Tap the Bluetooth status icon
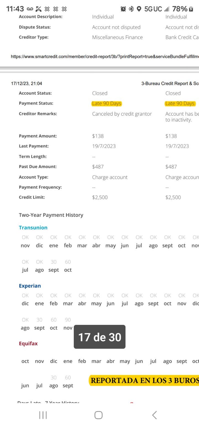Screen dimensions: 199x428 click(131, 9)
